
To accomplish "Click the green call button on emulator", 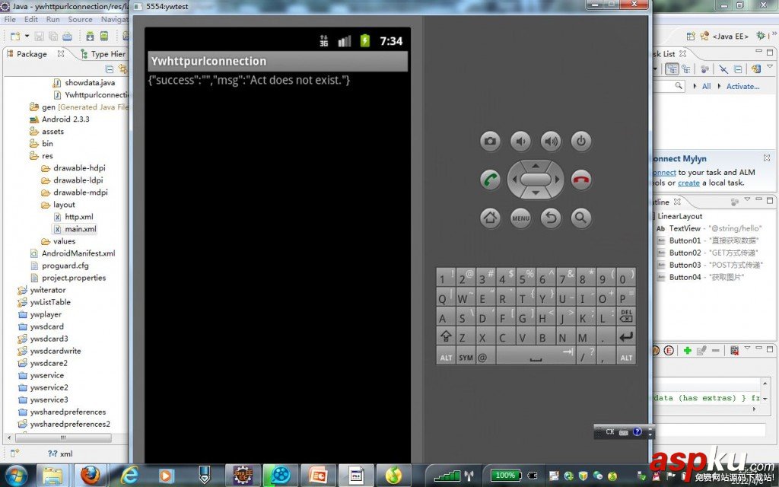I will coord(491,180).
